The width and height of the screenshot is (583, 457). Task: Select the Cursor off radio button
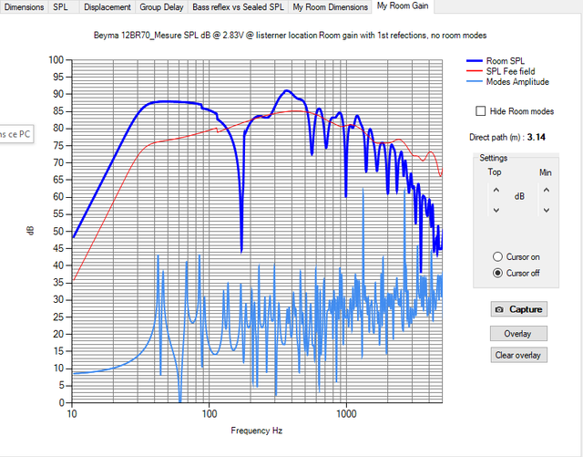pos(497,273)
